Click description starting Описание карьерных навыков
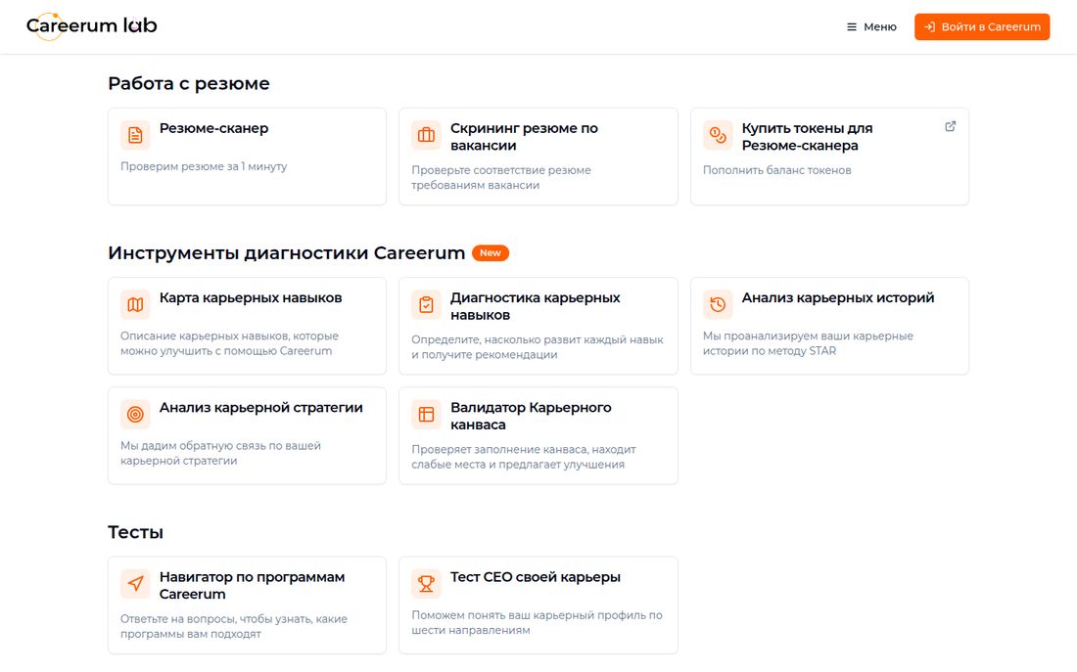1077x672 pixels. click(x=229, y=343)
